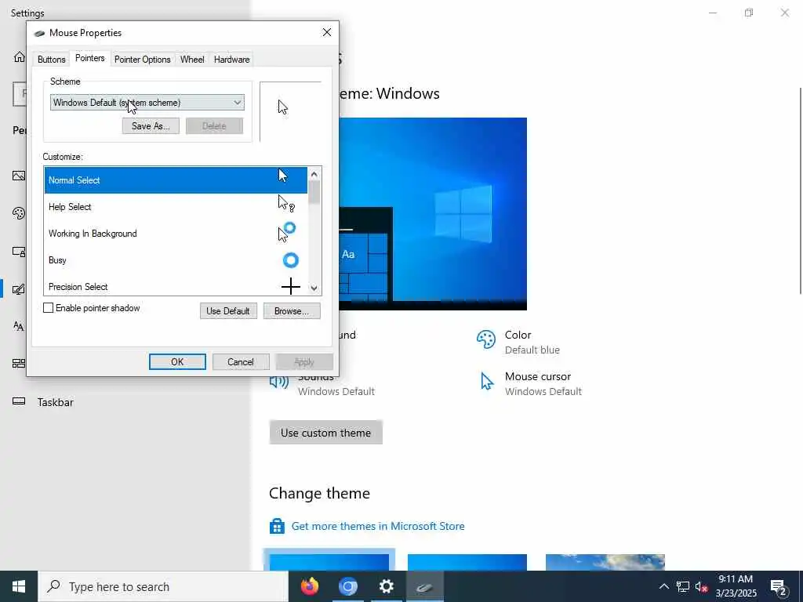This screenshot has height=602, width=803.
Task: Open Get more themes in Microsoft Store
Action: tap(378, 526)
